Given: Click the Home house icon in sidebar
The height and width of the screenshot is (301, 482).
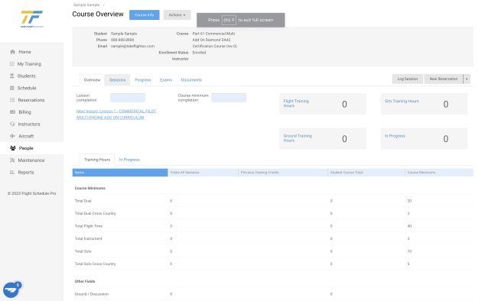Looking at the screenshot, I should 12,52.
